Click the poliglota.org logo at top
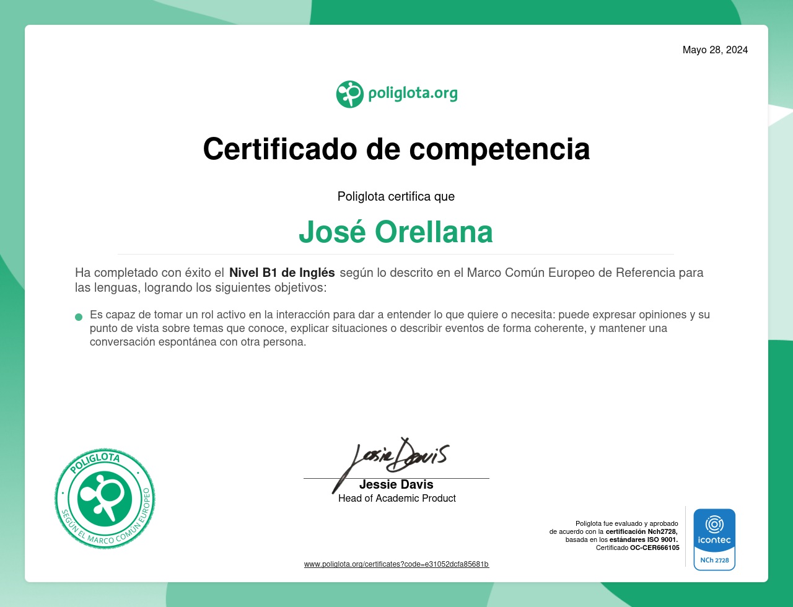793x607 pixels. click(396, 94)
